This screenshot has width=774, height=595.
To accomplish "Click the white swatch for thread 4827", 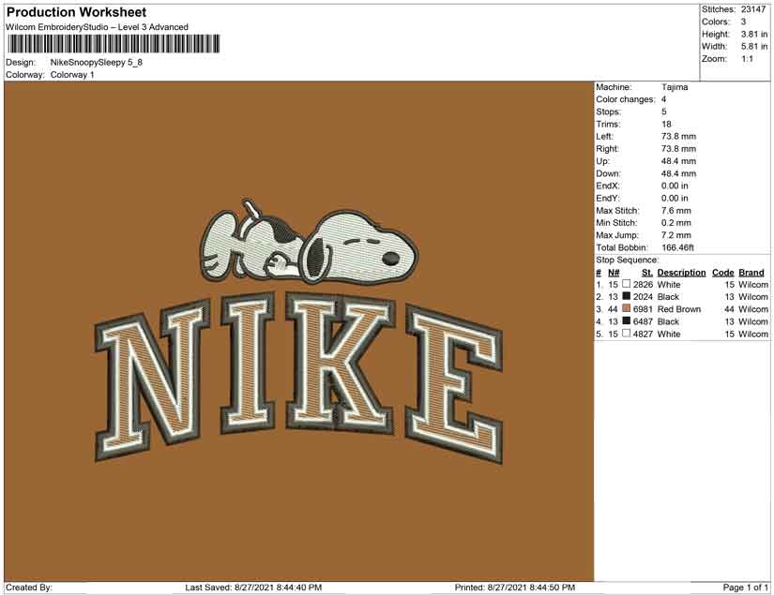I will (627, 334).
